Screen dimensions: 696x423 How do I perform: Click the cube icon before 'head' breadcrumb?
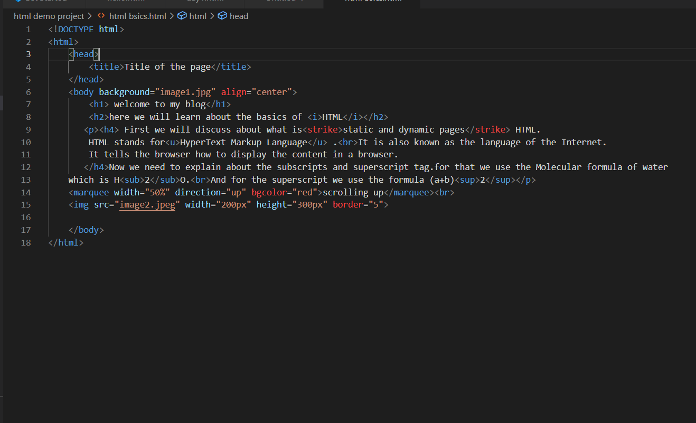click(x=222, y=16)
